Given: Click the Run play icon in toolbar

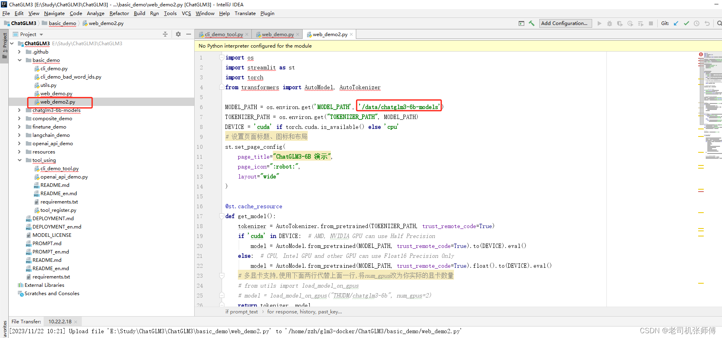Looking at the screenshot, I should coord(599,23).
